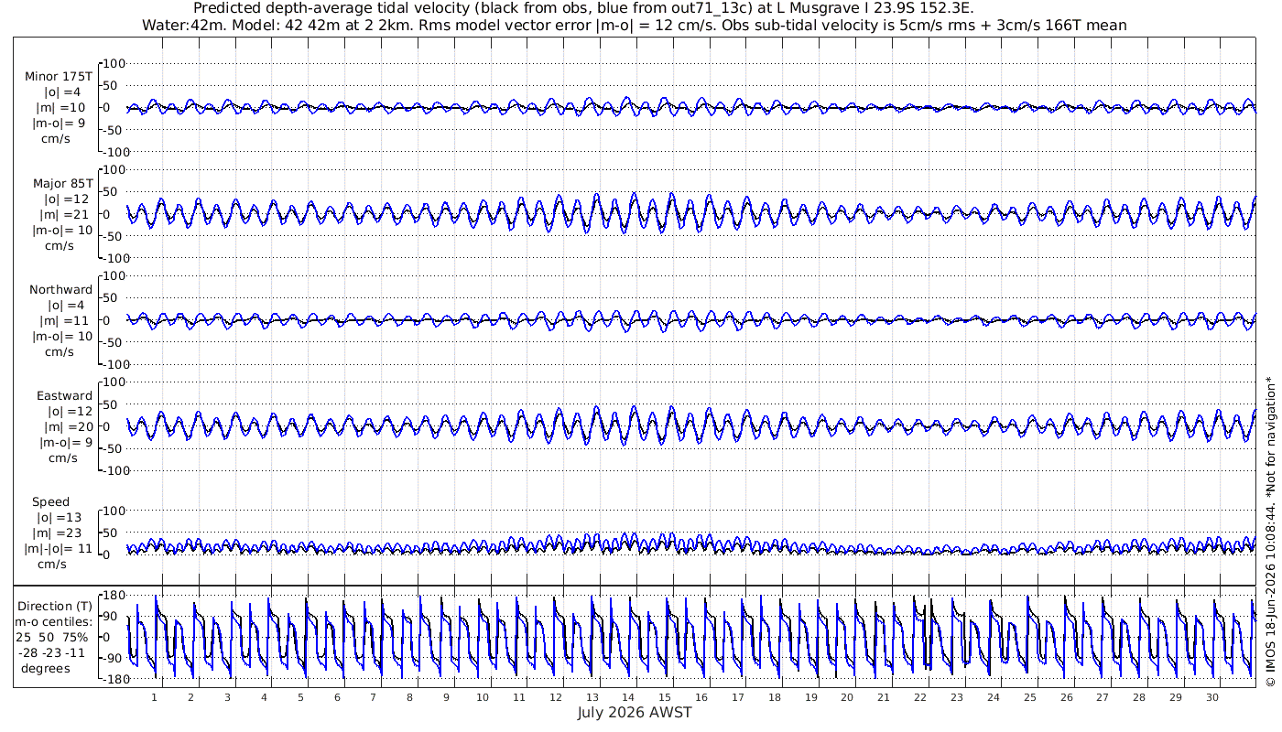The height and width of the screenshot is (732, 1282).
Task: Click the 'Speed' panel label
Action: click(x=50, y=501)
